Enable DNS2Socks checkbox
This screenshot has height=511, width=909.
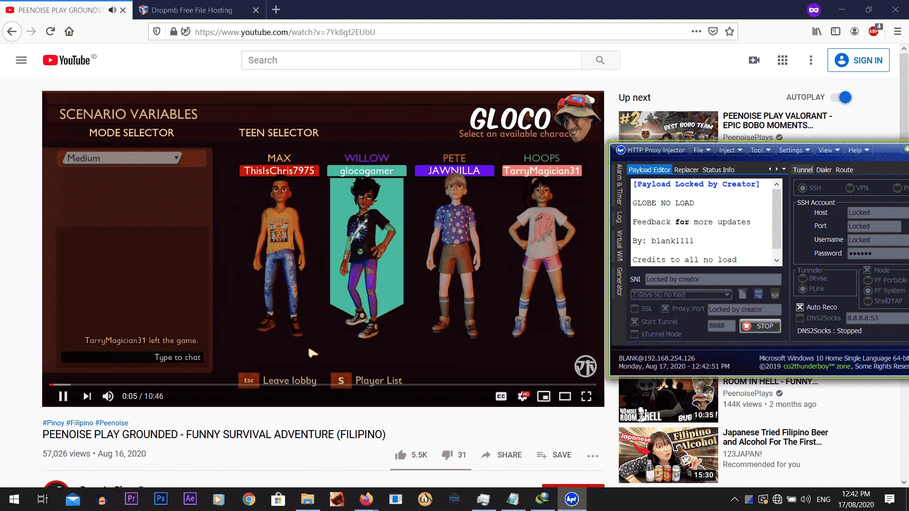(800, 318)
